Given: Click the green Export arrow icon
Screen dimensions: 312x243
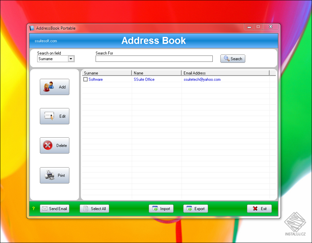Looking at the screenshot, I should coord(190,208).
